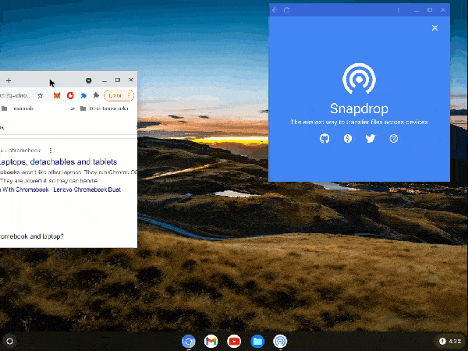Open YouTube from the shelf

click(x=234, y=341)
